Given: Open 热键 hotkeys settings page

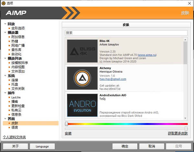Looking at the screenshot, I should pyautogui.click(x=15, y=41).
